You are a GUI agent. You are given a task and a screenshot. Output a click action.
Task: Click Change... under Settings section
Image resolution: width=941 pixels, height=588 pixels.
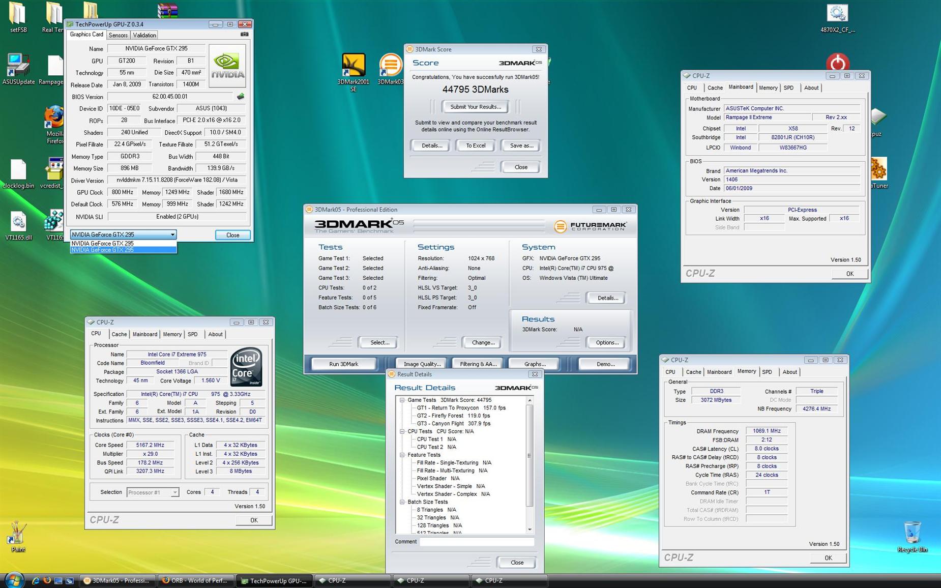click(x=483, y=342)
